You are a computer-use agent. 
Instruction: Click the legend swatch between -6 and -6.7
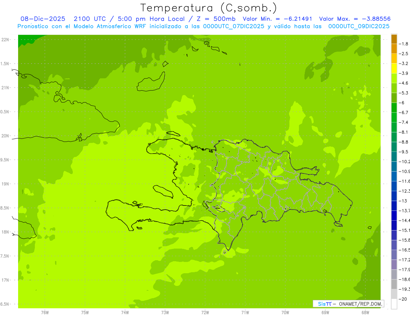394,108
